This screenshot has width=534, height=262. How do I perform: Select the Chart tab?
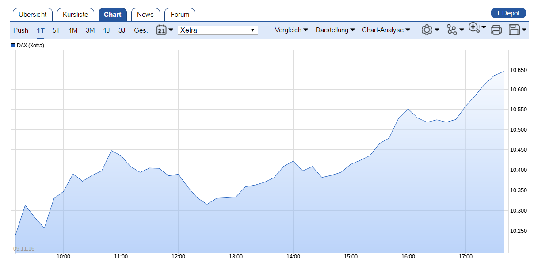[113, 15]
